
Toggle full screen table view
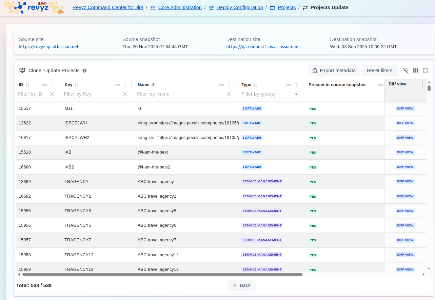point(426,71)
